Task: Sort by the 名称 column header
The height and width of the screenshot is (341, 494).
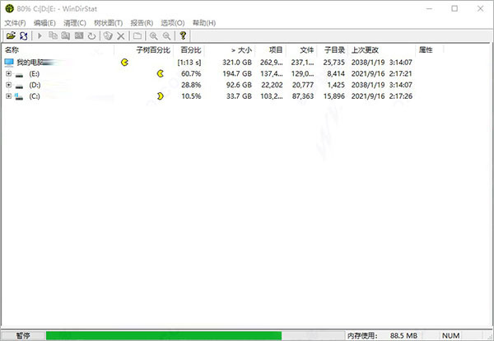Action: pos(58,49)
